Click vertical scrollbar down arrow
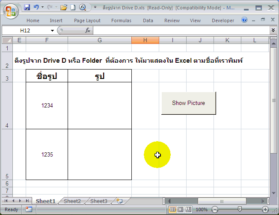Image resolution: width=279 pixels, height=215 pixels. pyautogui.click(x=273, y=193)
